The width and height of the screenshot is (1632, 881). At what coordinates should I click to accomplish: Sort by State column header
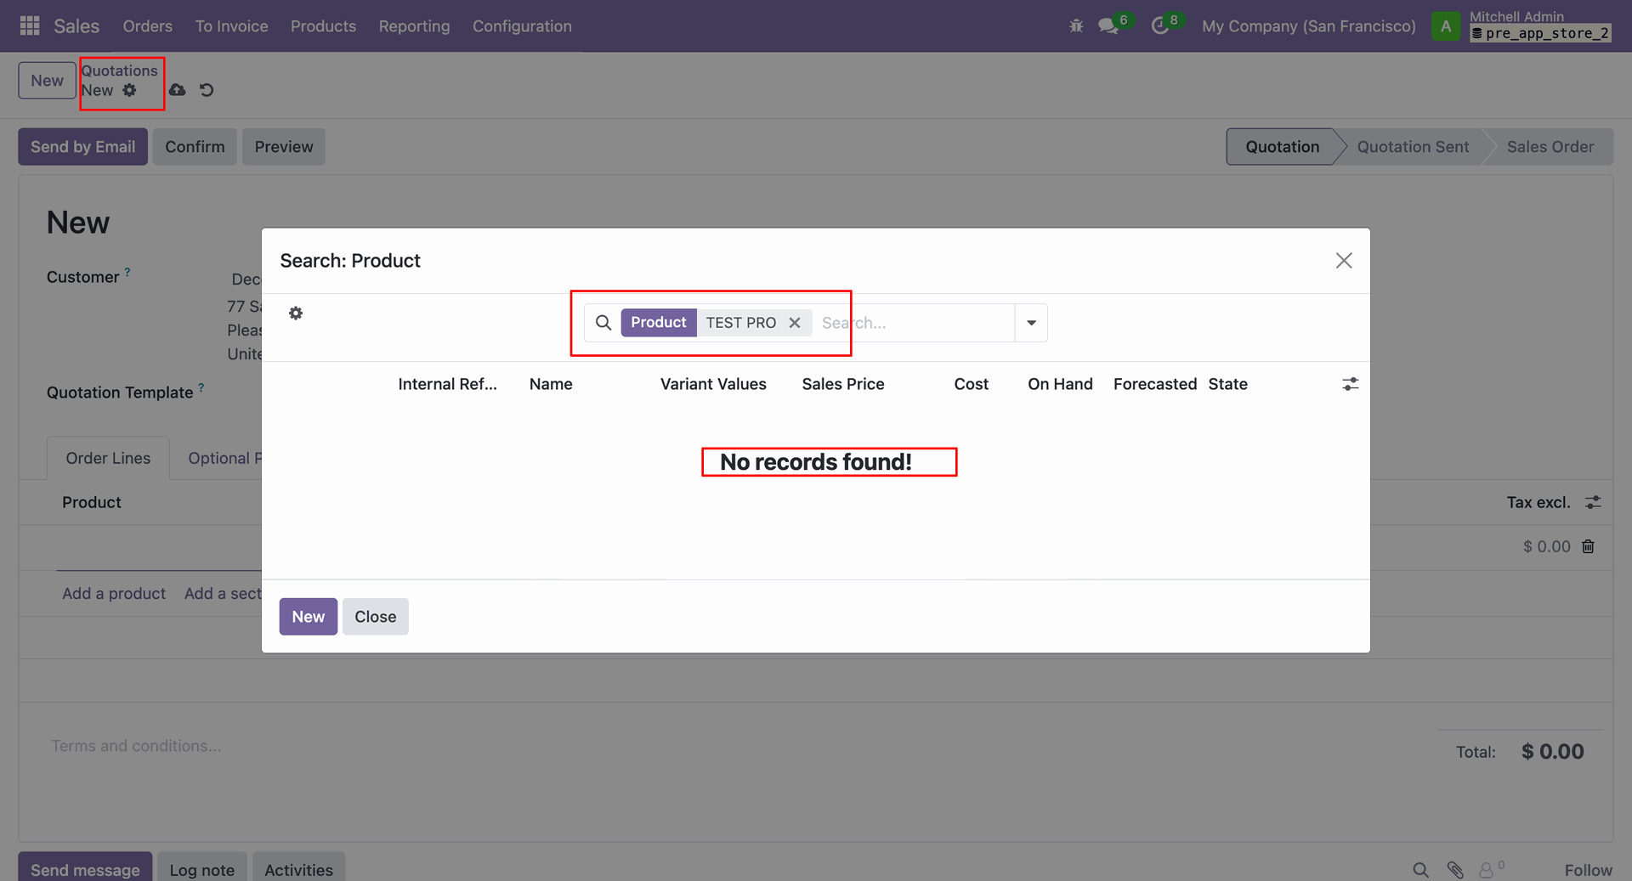[1228, 384]
